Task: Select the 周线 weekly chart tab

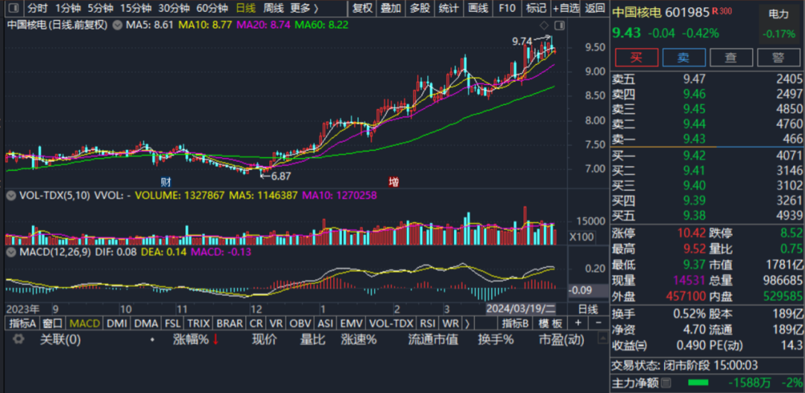Action: (x=273, y=8)
